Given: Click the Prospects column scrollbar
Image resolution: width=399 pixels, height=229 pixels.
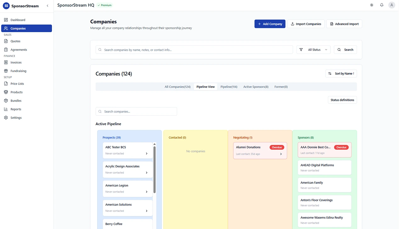Looking at the screenshot, I should pos(155,170).
